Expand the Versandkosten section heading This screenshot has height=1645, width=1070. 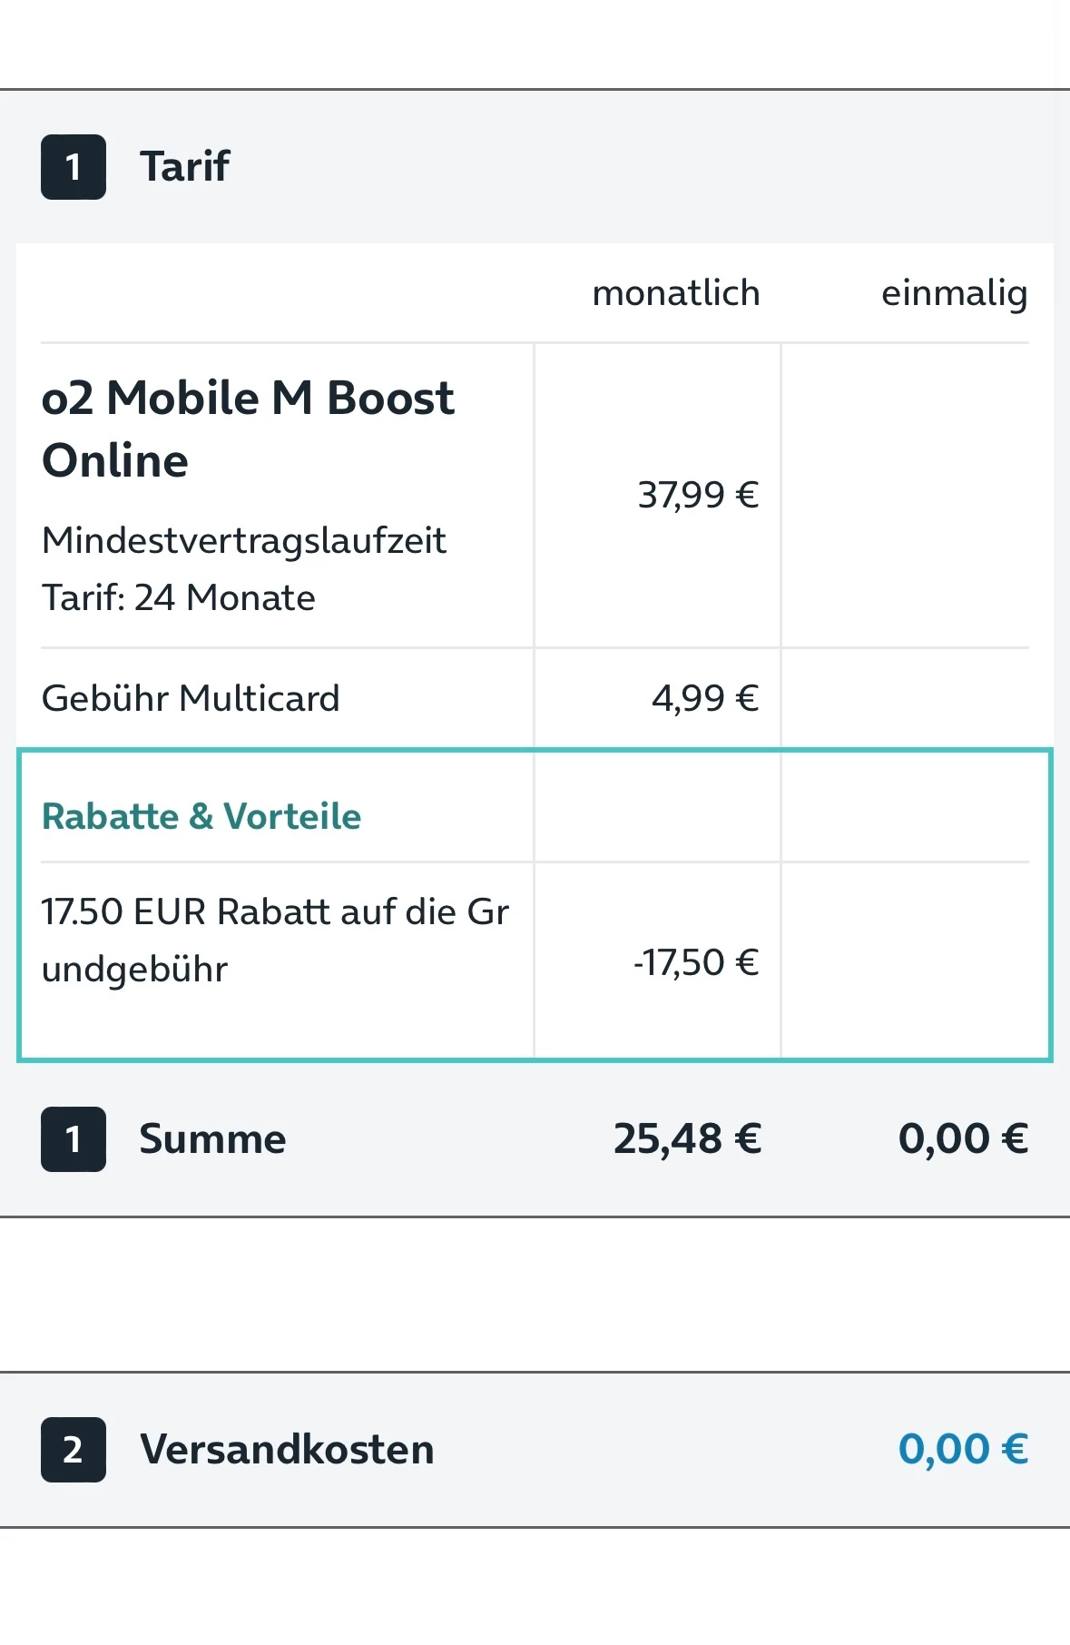point(287,1450)
